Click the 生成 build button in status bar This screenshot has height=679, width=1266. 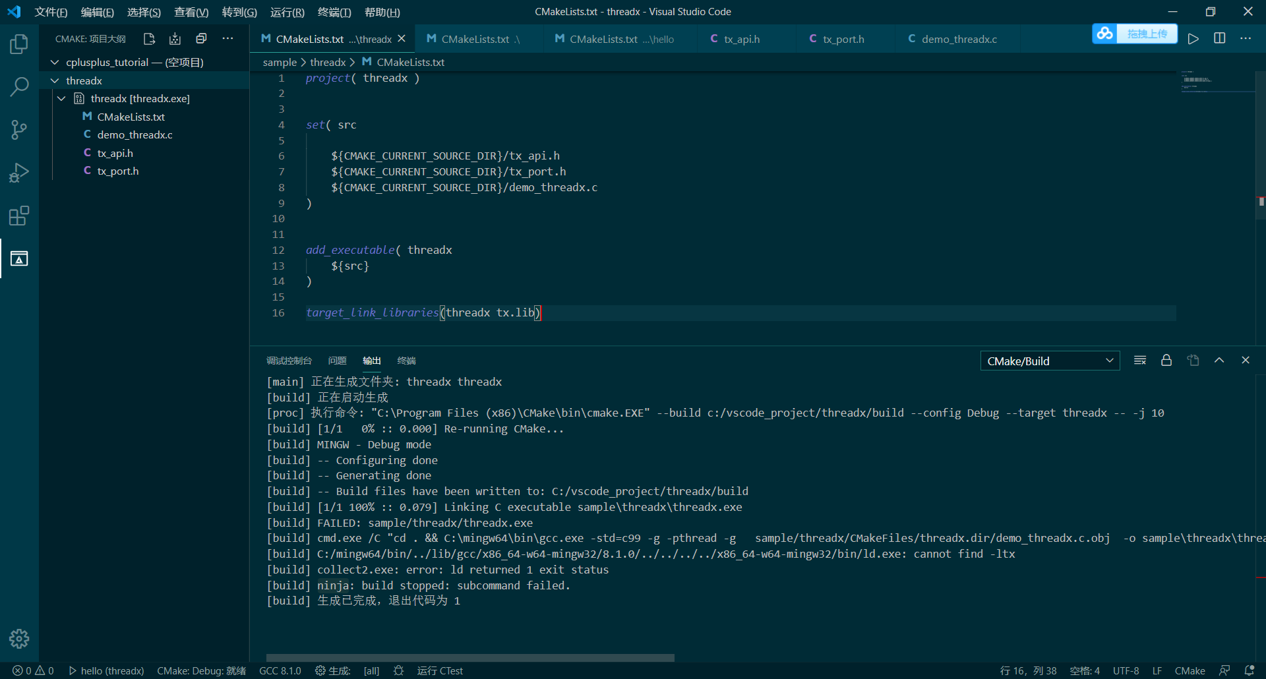[x=332, y=670]
